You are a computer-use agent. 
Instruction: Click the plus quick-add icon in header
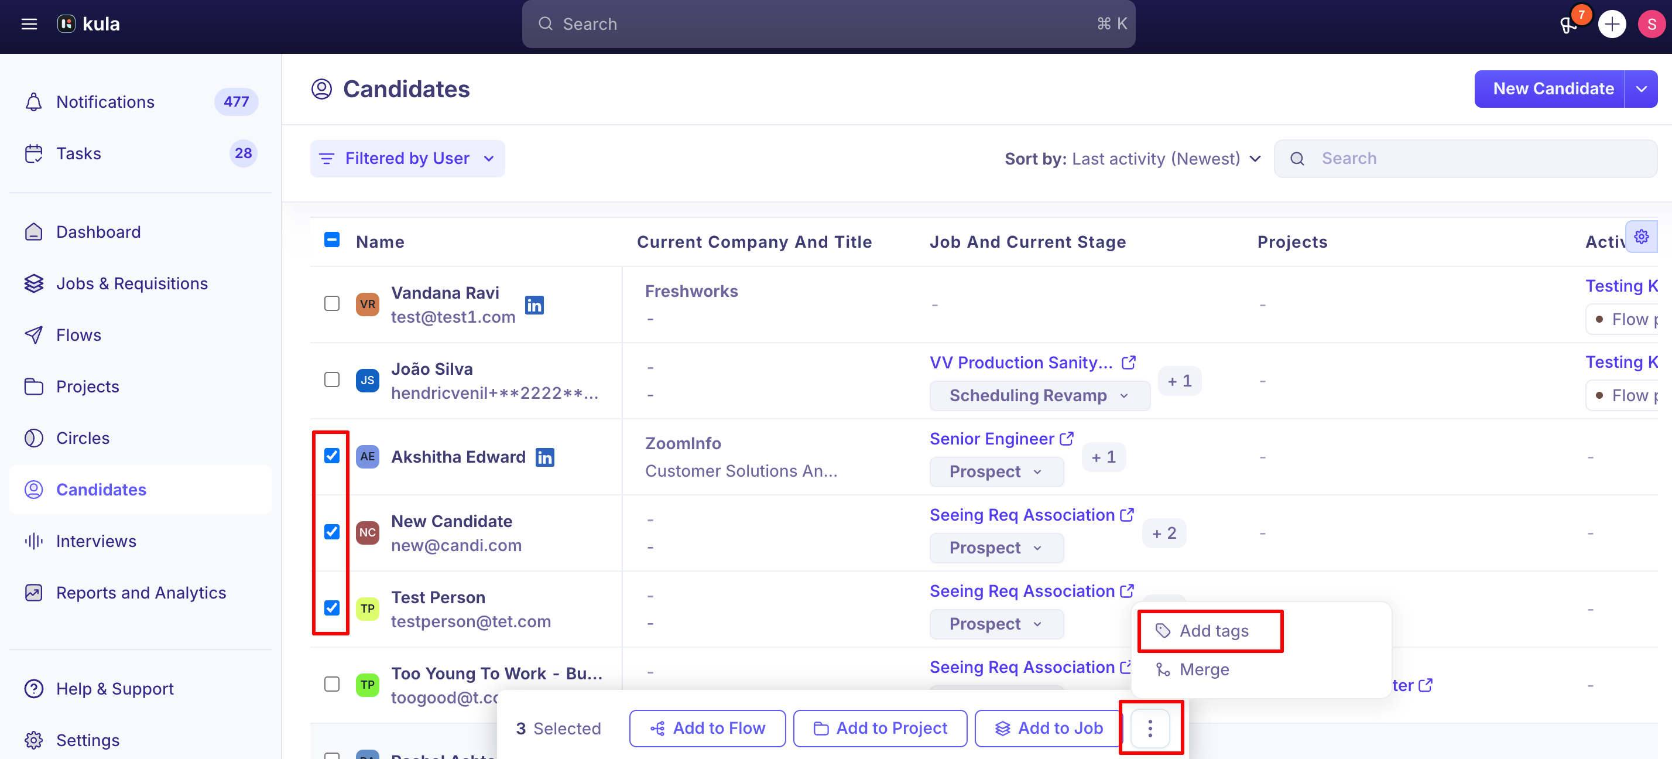[x=1612, y=25]
